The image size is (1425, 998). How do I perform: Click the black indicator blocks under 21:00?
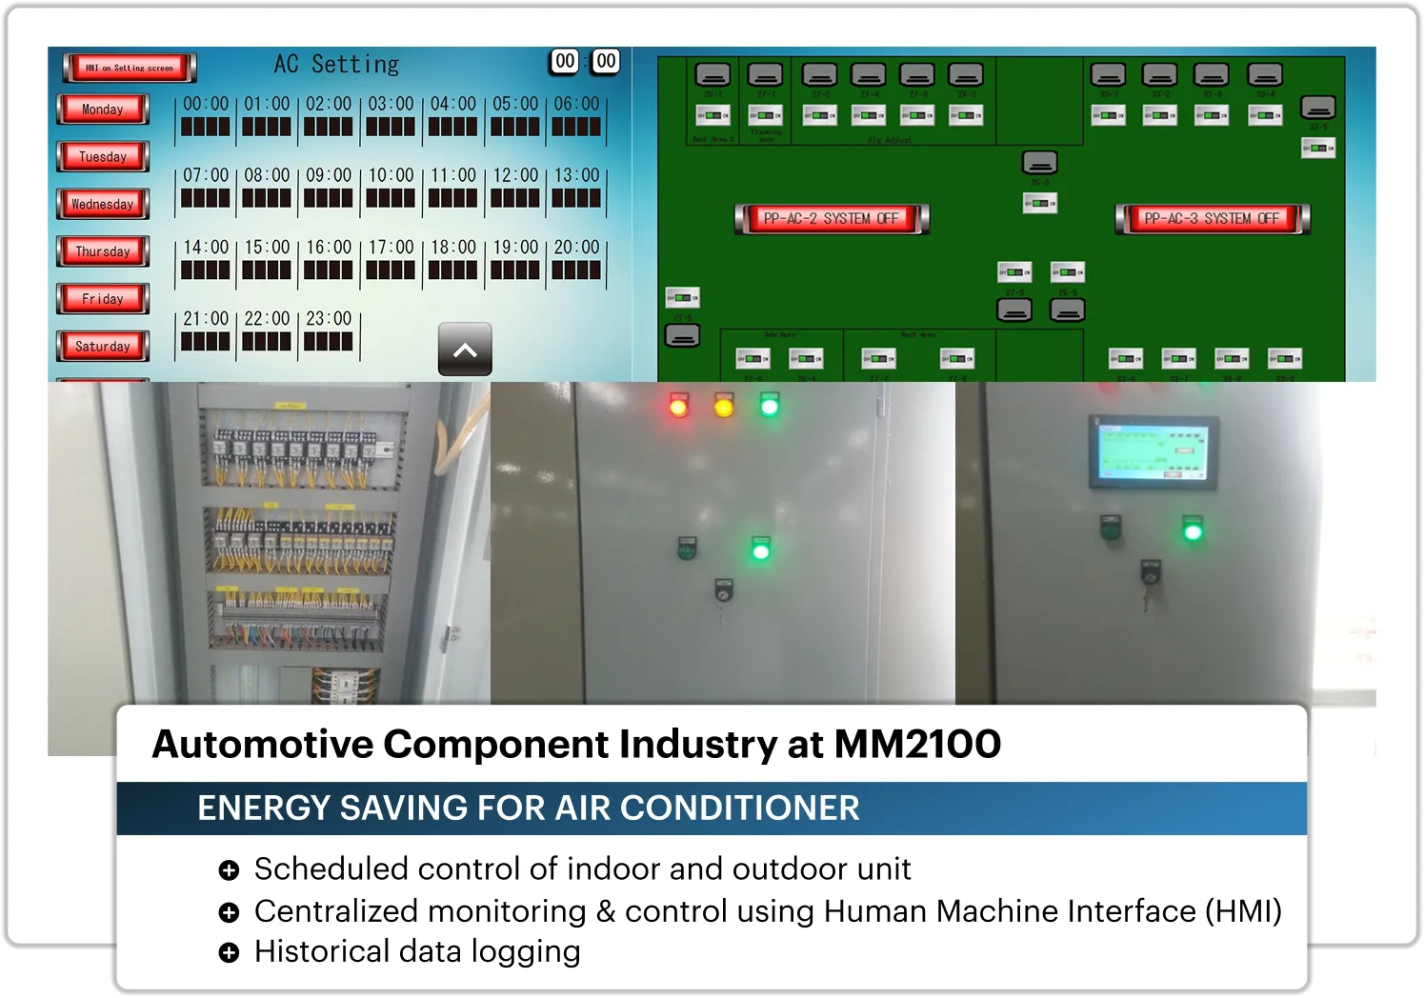pos(206,342)
